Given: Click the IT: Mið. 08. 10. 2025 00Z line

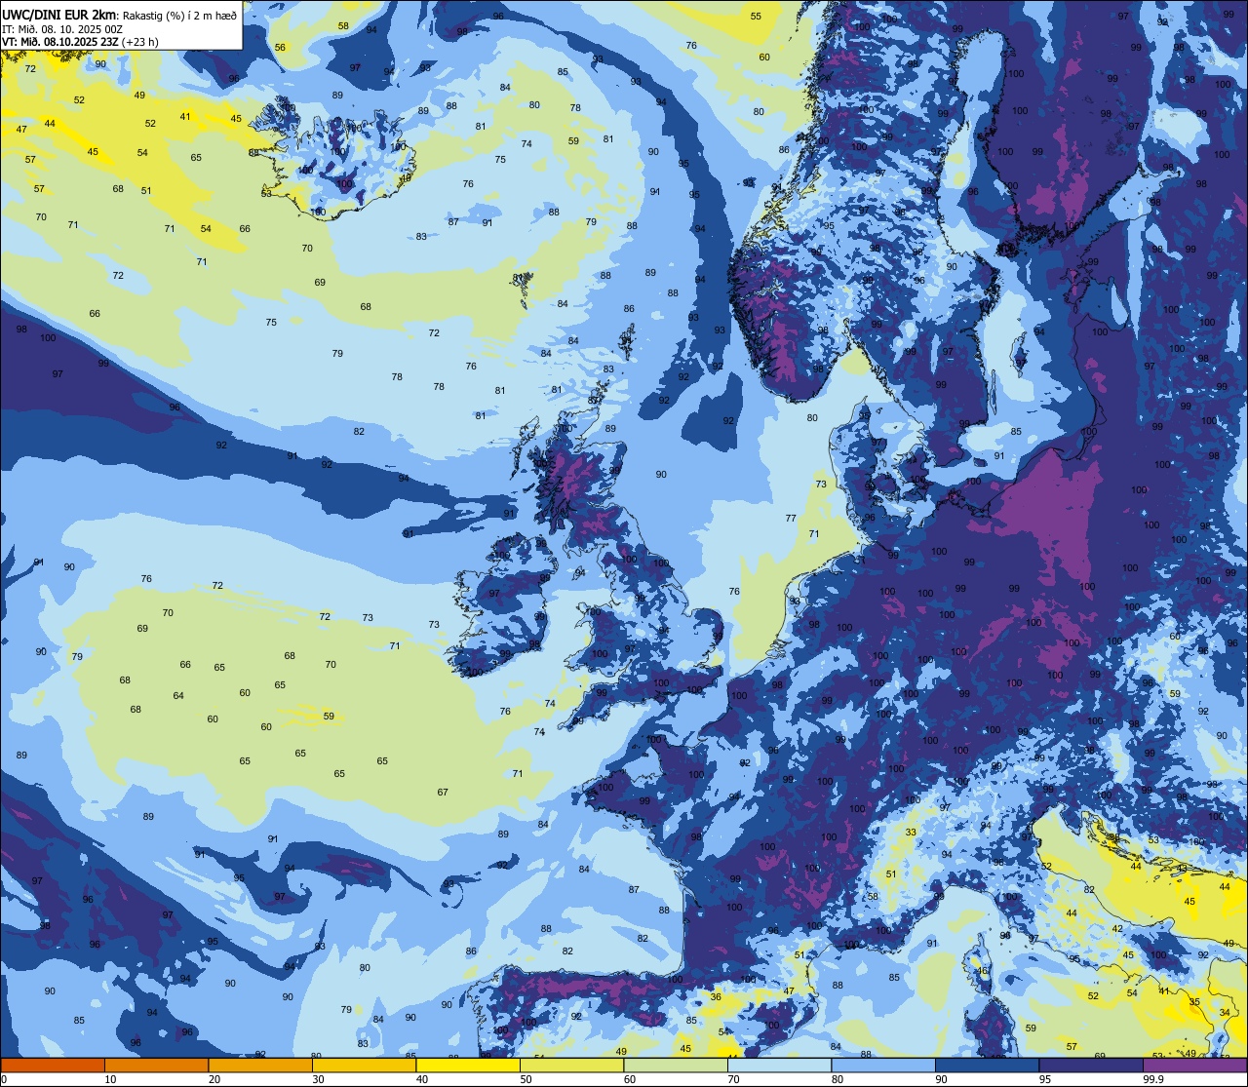Looking at the screenshot, I should [62, 29].
